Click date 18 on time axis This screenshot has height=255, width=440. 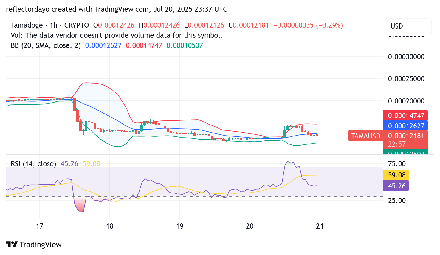(x=110, y=226)
